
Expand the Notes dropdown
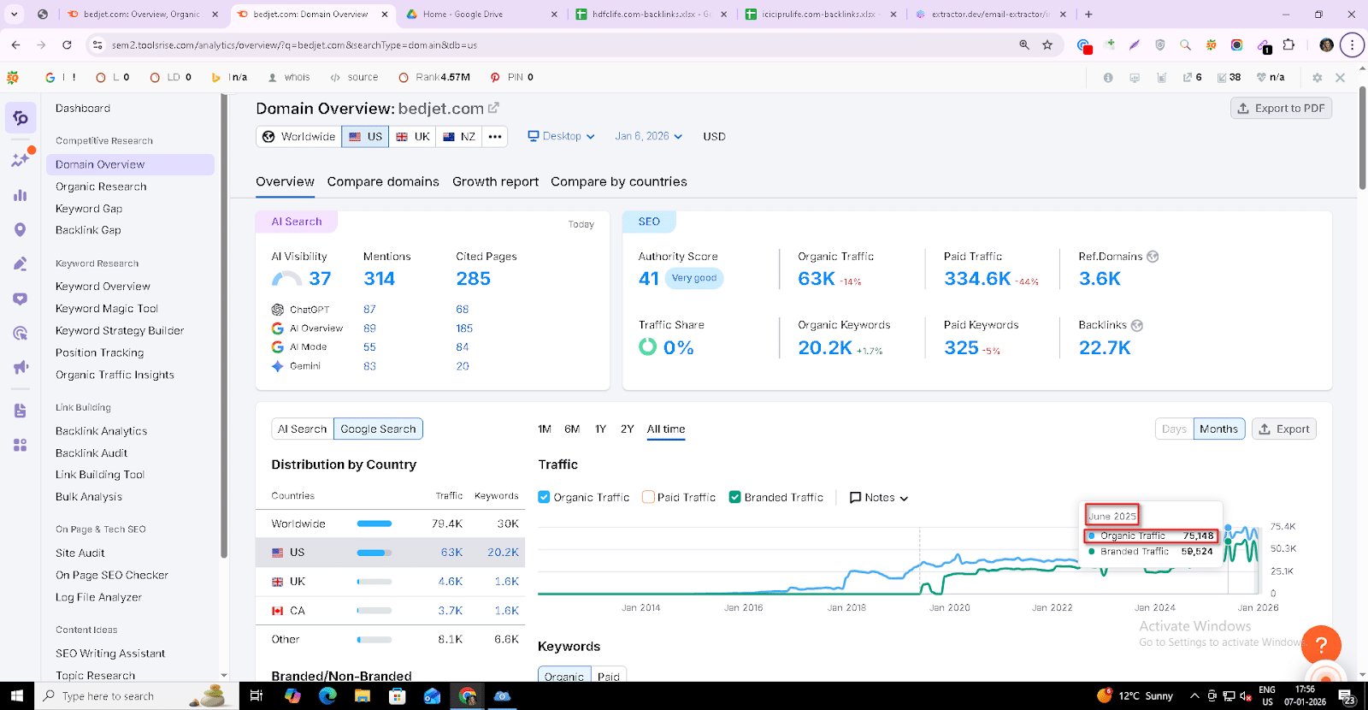tap(879, 497)
